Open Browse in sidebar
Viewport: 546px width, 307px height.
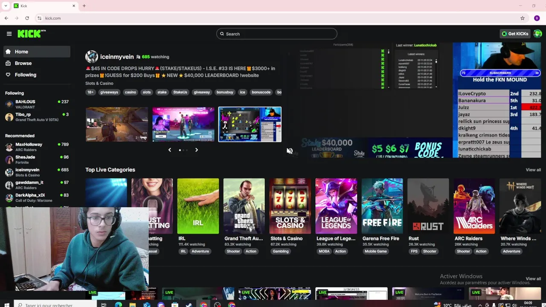pyautogui.click(x=37, y=63)
